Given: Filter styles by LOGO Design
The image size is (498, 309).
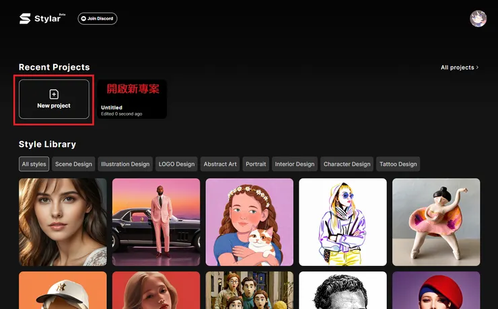Looking at the screenshot, I should 176,164.
